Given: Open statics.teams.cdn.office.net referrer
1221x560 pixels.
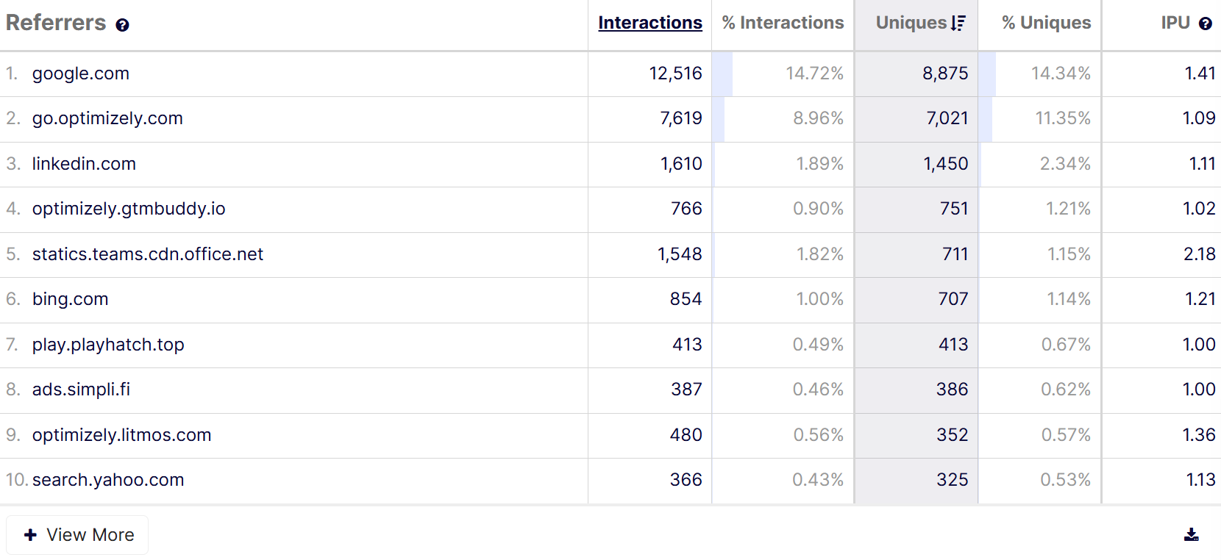Looking at the screenshot, I should pos(148,254).
